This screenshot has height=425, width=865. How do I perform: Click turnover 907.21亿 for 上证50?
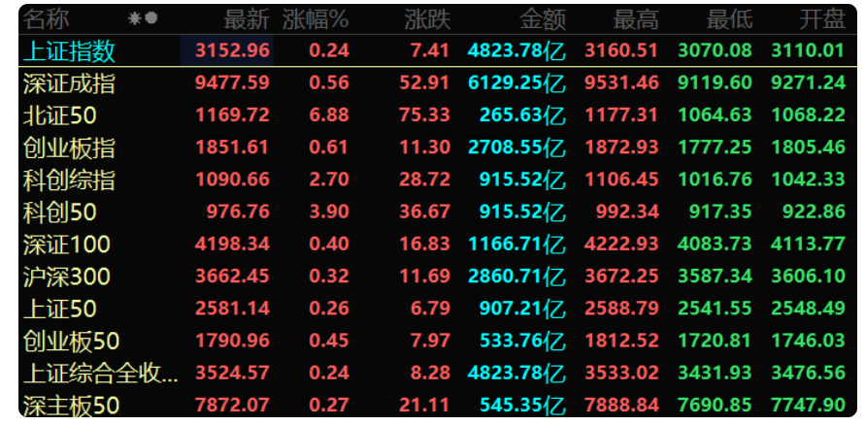(523, 309)
